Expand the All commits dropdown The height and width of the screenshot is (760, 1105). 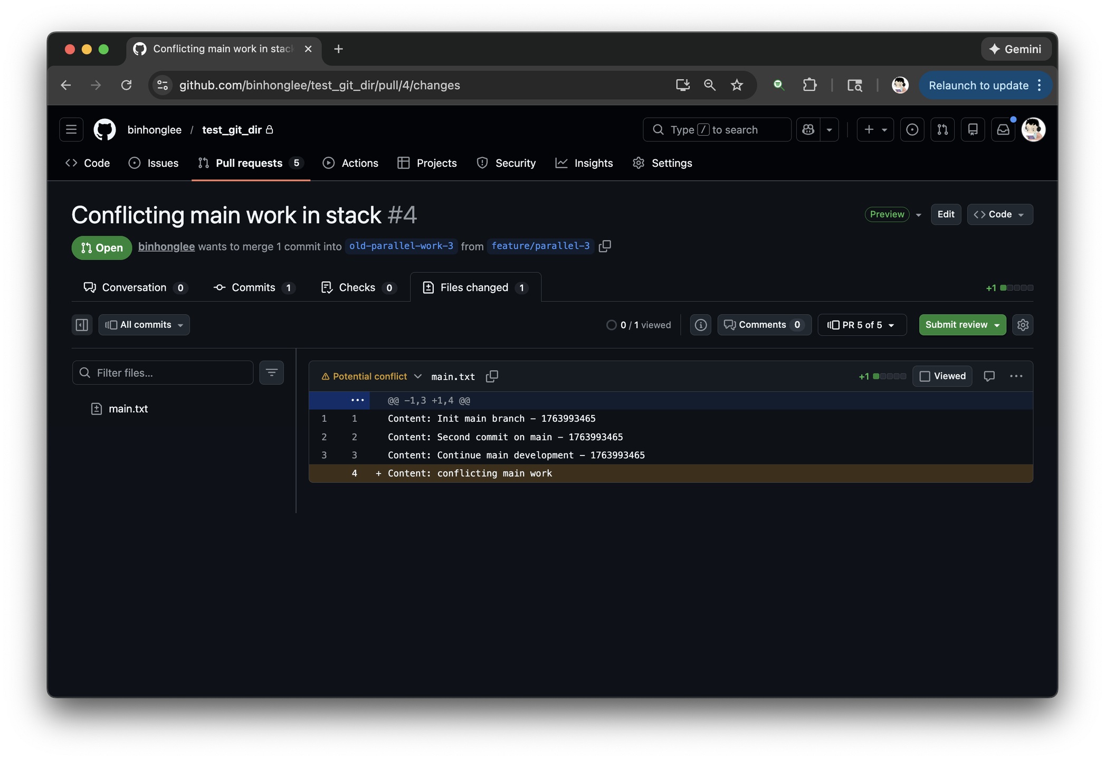pyautogui.click(x=144, y=325)
